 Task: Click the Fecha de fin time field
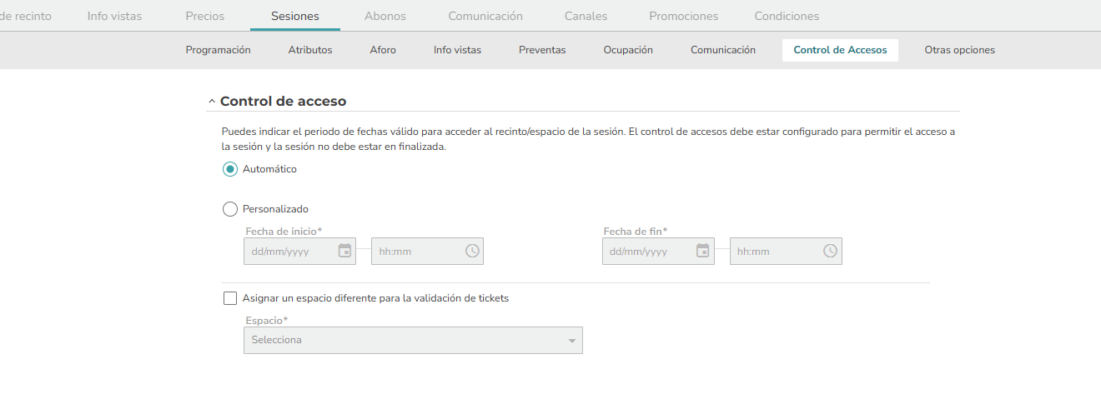coord(786,251)
